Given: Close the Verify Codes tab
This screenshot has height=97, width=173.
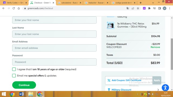Looking at the screenshot, I should pos(26,3).
